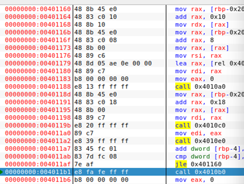Select address 00000000:00401179
This screenshot has height=184, width=244.
click(38, 63)
